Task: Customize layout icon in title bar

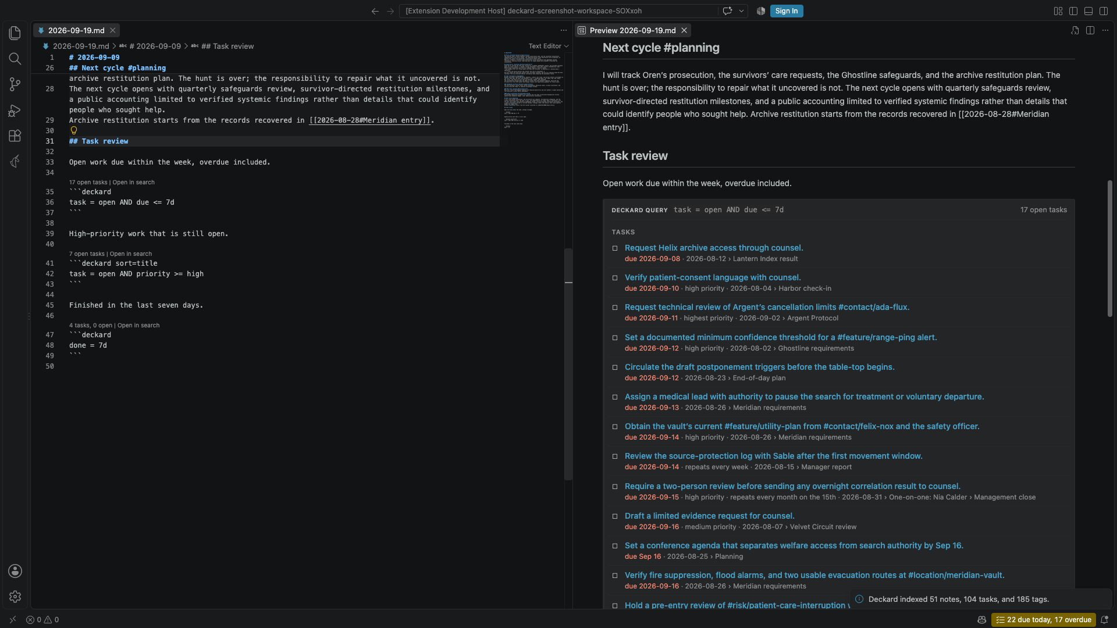Action: click(1058, 11)
